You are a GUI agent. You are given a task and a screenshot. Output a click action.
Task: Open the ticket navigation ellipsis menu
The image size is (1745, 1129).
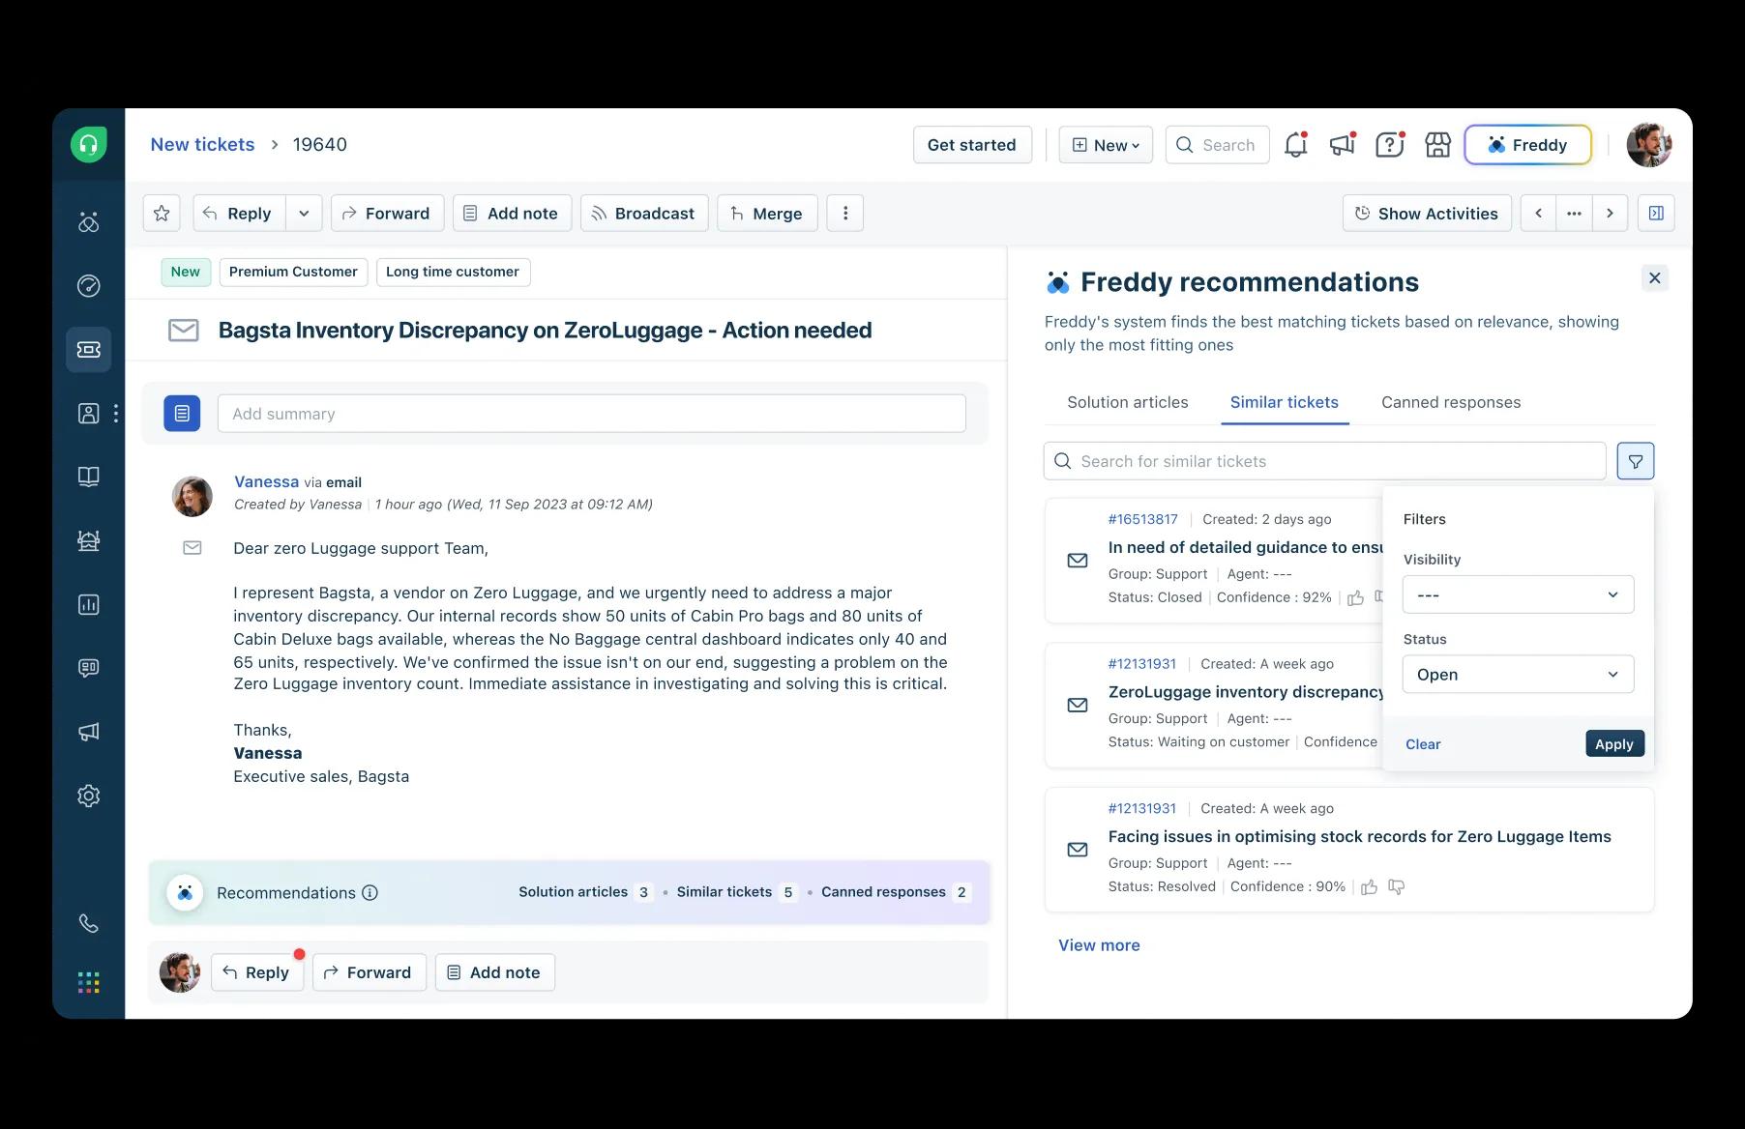click(1574, 214)
